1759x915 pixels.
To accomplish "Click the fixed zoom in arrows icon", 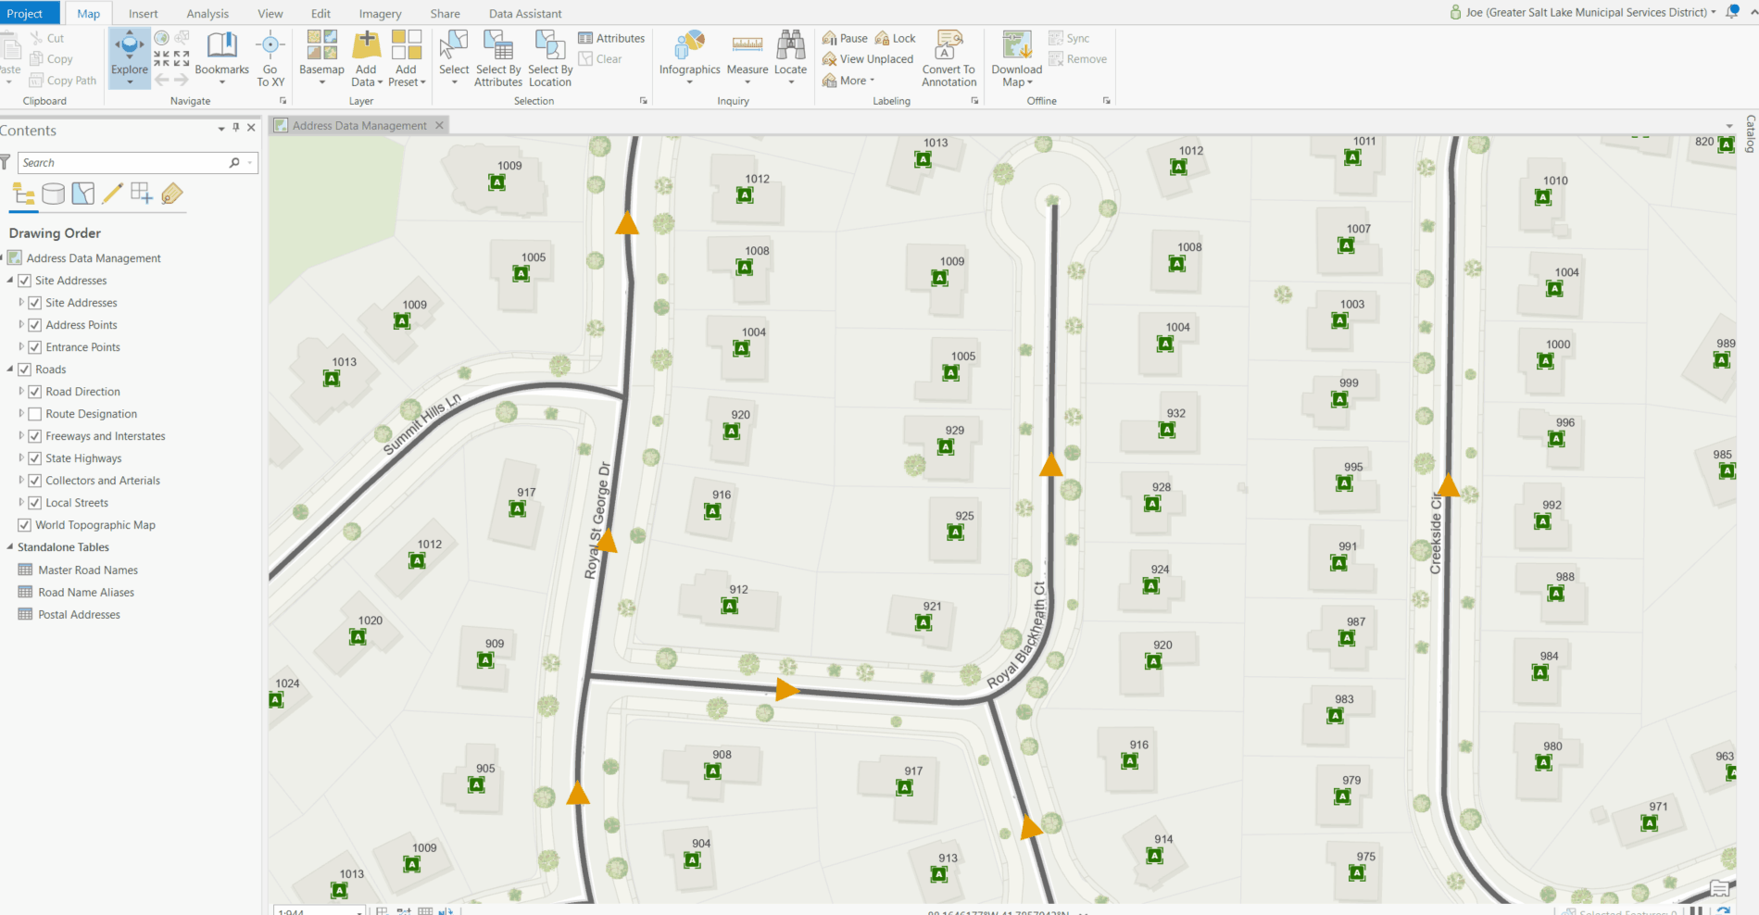I will 161,58.
